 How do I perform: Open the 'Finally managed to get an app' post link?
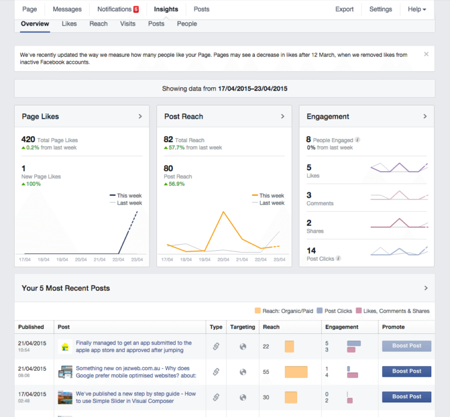(x=134, y=347)
